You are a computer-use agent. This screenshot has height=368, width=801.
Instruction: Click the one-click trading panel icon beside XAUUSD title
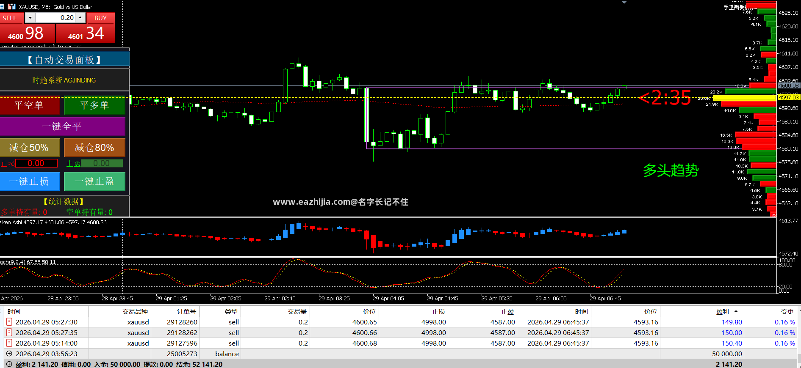(x=11, y=7)
